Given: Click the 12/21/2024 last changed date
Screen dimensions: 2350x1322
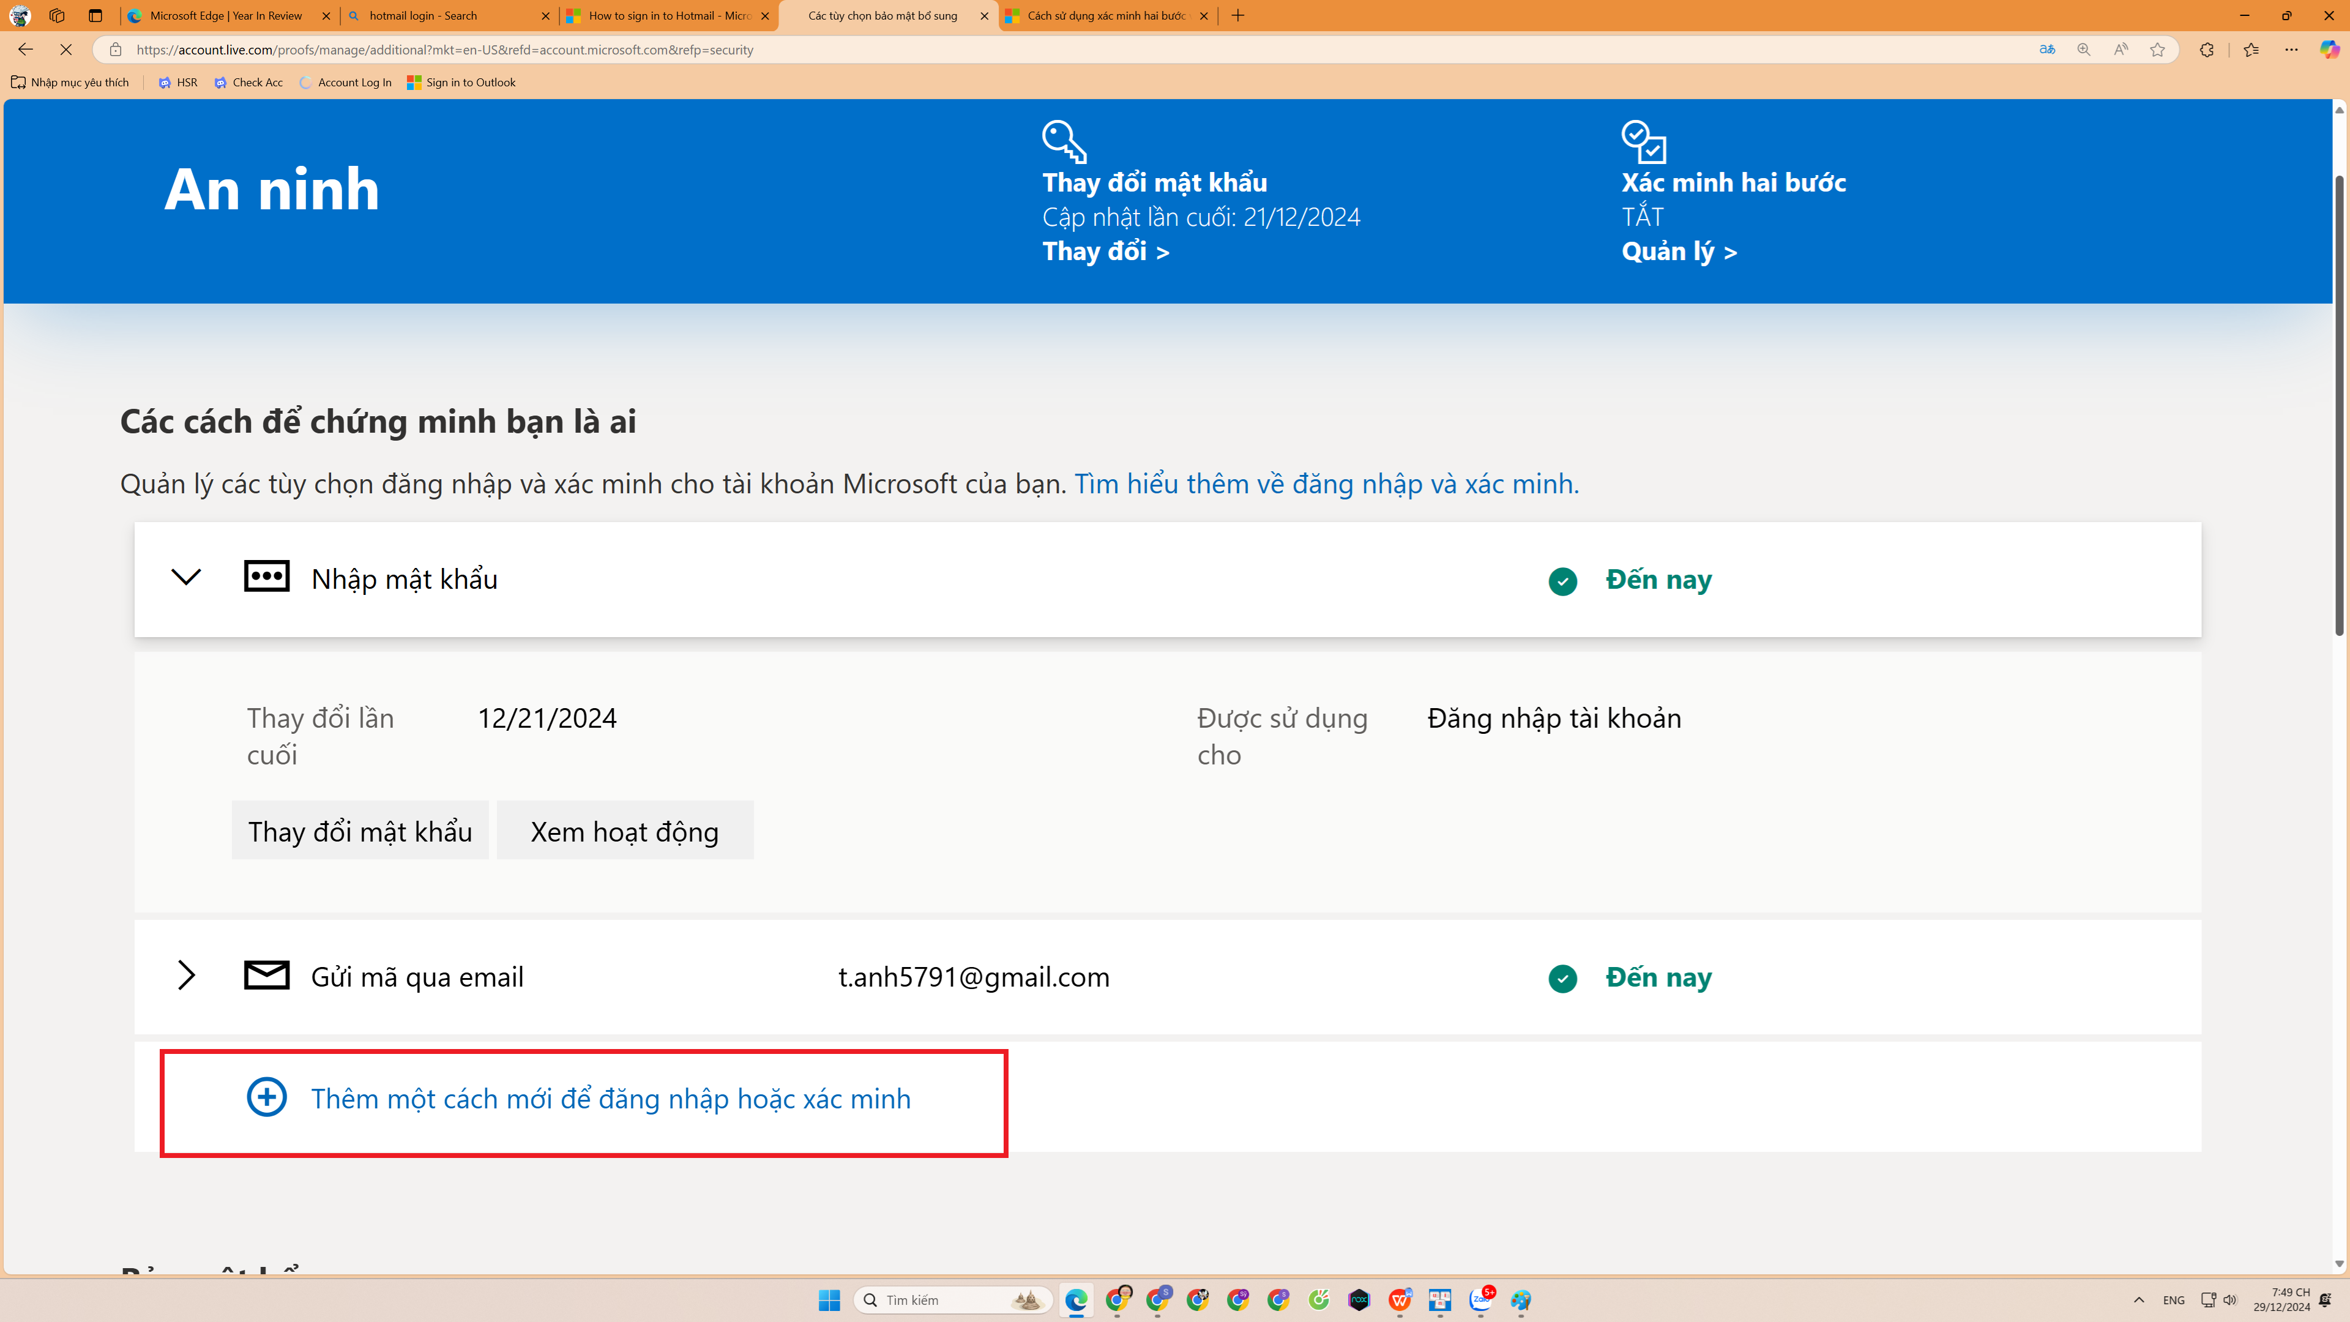Looking at the screenshot, I should coord(547,718).
